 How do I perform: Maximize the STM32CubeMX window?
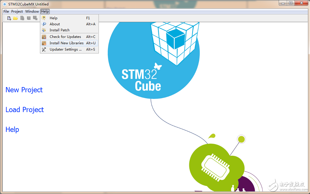coord(291,3)
